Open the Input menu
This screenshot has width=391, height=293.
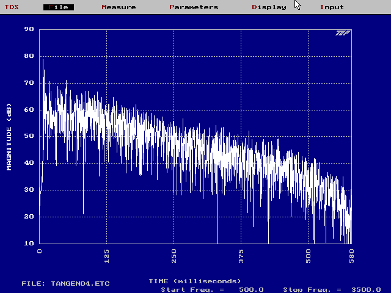point(332,7)
